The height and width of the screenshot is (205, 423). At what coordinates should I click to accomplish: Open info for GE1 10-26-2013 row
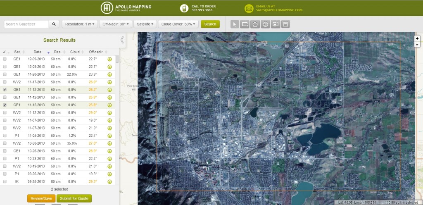coord(109,151)
